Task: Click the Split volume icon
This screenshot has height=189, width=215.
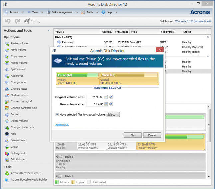Action: 7,69
